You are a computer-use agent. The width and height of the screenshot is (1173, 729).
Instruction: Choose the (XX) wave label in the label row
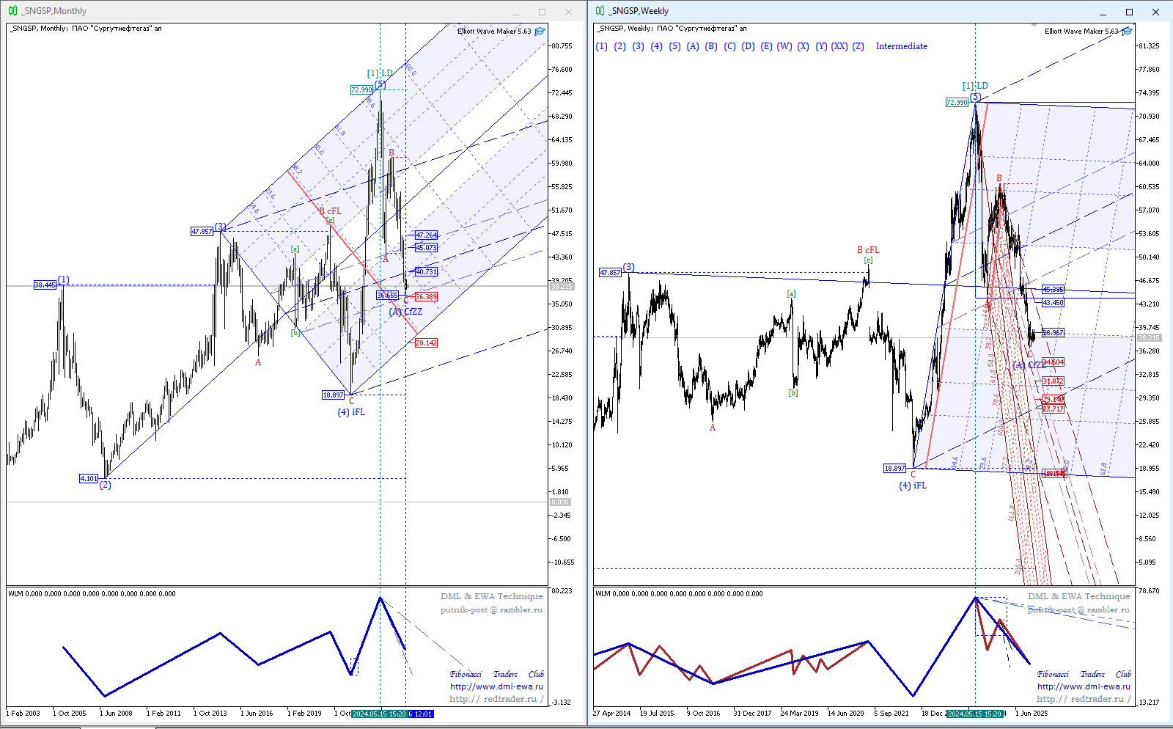839,46
